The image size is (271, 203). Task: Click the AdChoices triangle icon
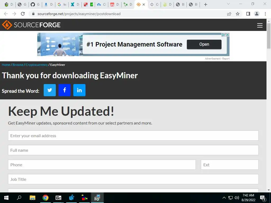[223, 35]
